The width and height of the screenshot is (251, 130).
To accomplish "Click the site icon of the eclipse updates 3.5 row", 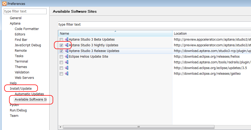I will coord(67,68).
